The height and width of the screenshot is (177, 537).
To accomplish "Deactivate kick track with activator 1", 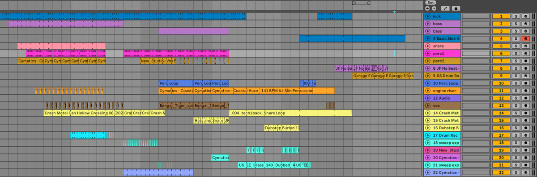I will click(501, 16).
